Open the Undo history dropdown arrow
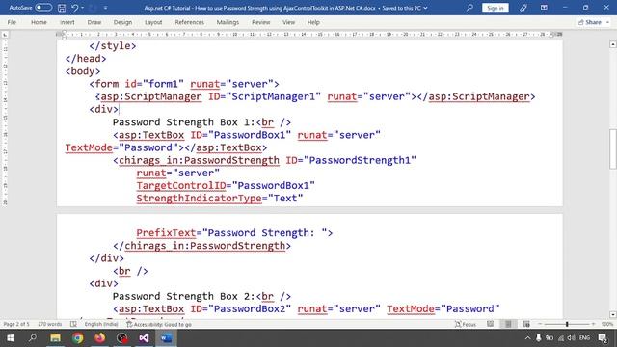617x347 pixels. click(82, 8)
